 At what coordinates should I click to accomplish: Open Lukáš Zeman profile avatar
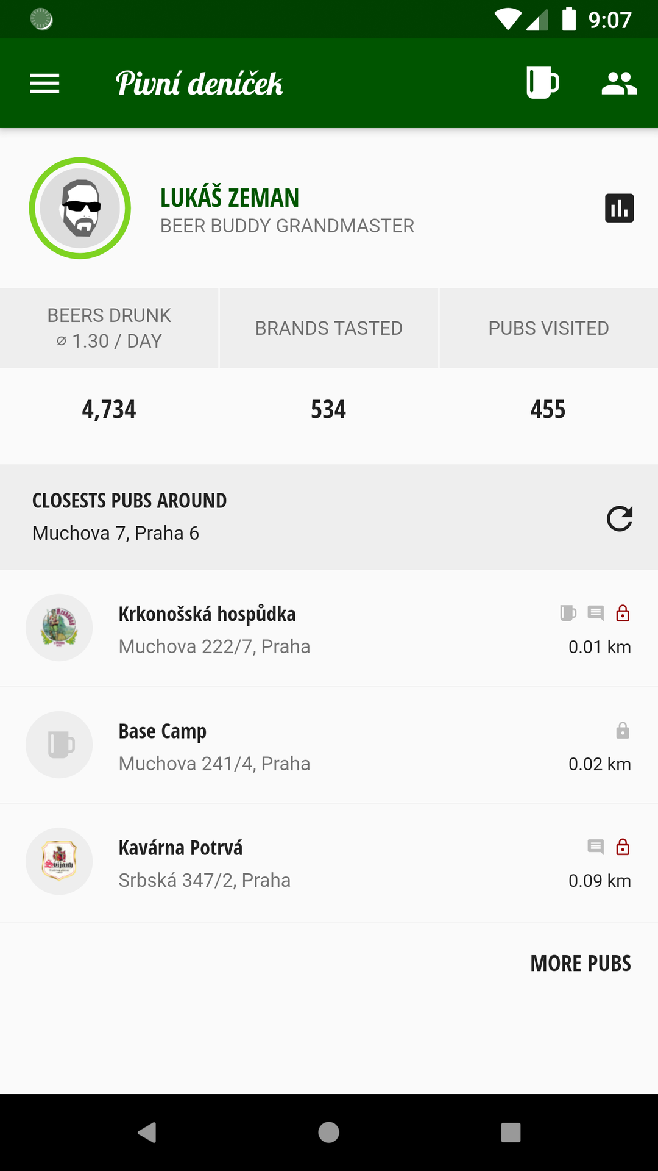pyautogui.click(x=80, y=208)
